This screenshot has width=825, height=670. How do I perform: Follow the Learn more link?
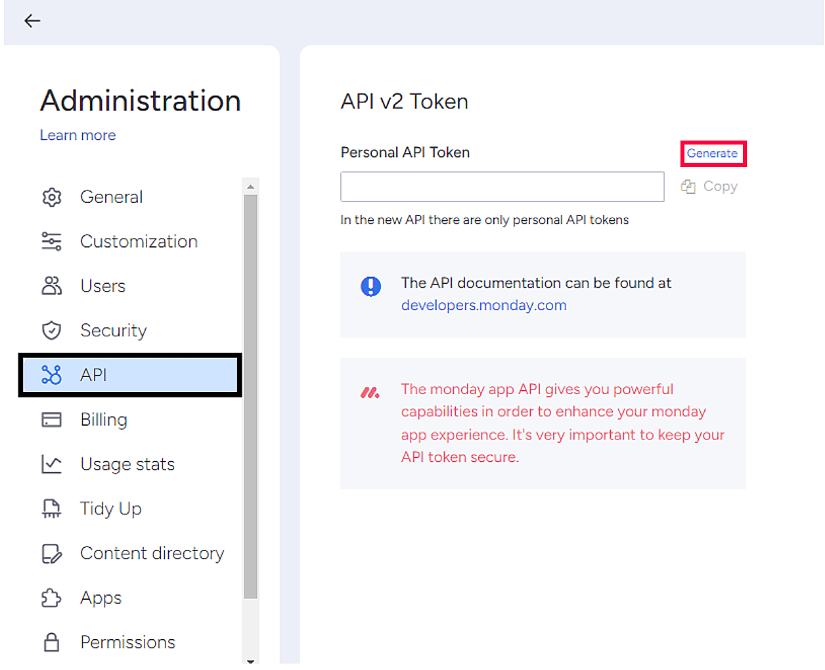click(78, 135)
